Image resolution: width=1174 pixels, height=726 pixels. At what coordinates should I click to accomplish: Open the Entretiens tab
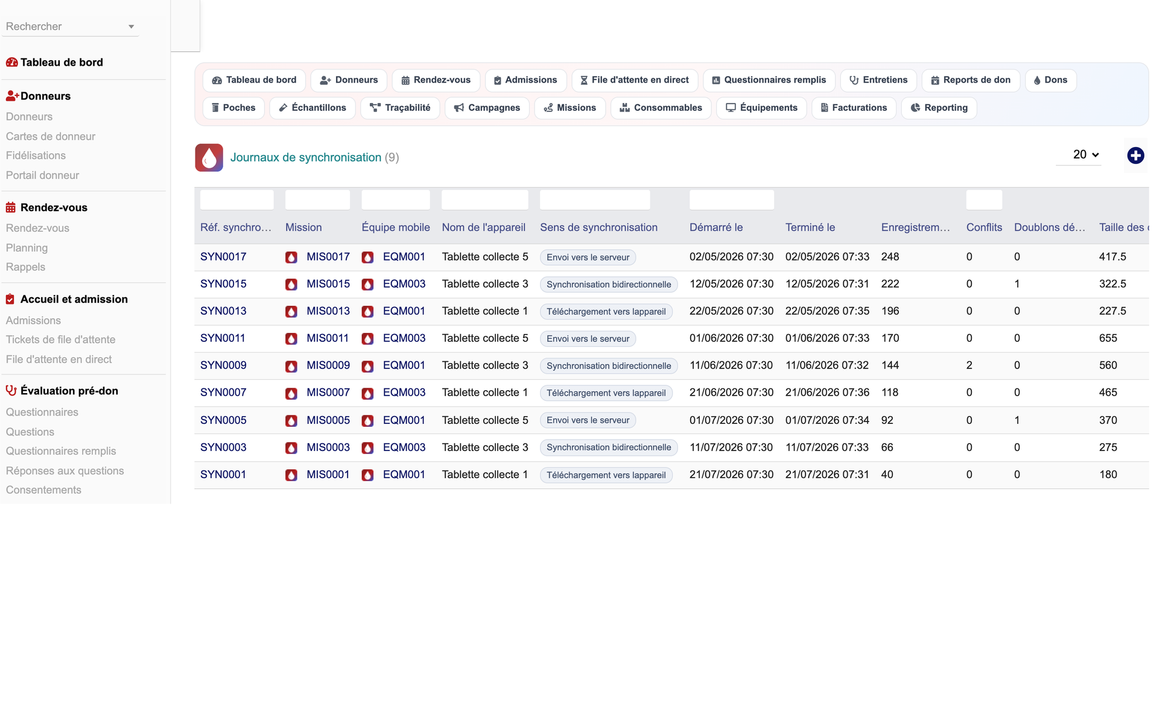tap(878, 80)
